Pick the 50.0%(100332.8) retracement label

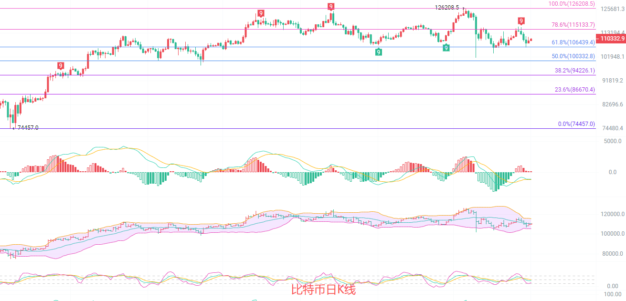(x=573, y=56)
